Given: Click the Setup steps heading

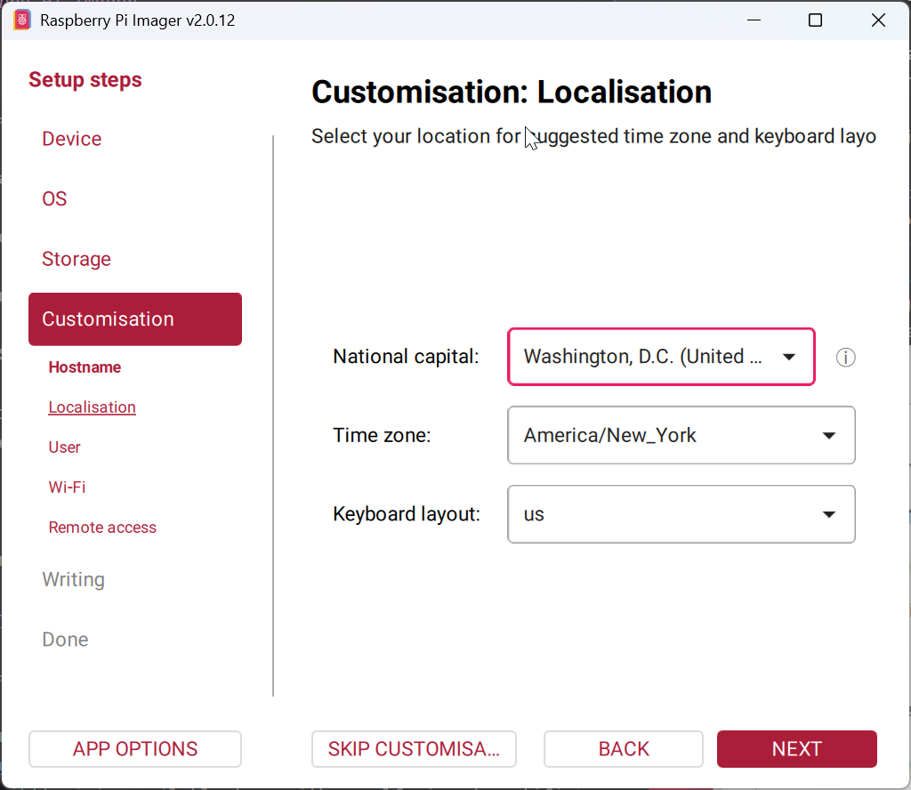Looking at the screenshot, I should point(85,79).
